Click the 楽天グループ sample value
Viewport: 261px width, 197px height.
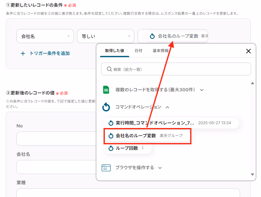tap(171, 136)
